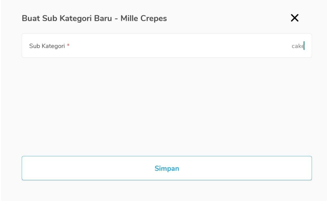Save the new sub category

click(166, 168)
